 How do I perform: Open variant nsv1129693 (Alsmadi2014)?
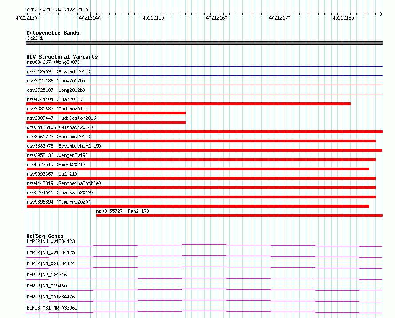pyautogui.click(x=59, y=71)
